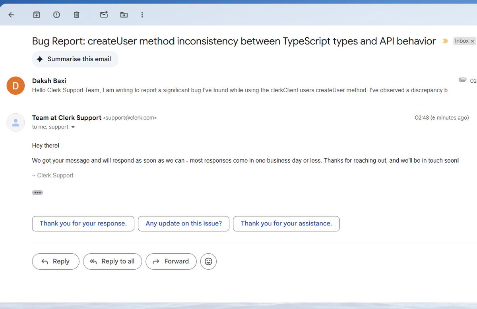Screen dimensions: 477x309
Task: Show trimmed content with the ellipsis button
Action: coord(37,192)
